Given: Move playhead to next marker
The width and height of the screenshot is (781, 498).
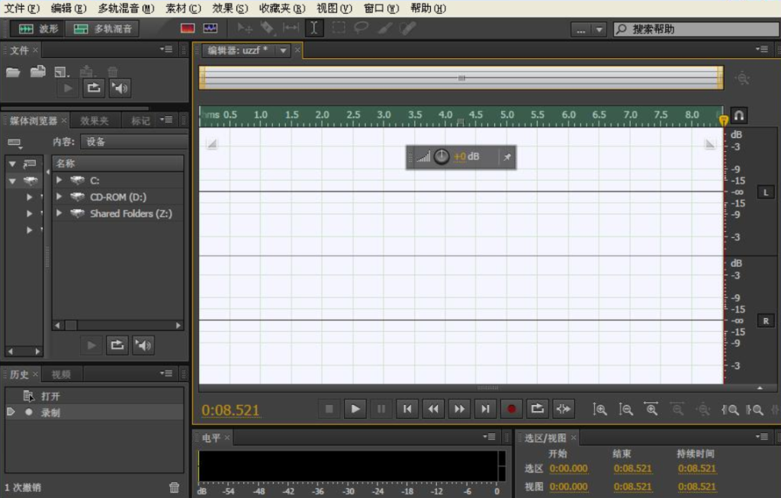Looking at the screenshot, I should 485,409.
